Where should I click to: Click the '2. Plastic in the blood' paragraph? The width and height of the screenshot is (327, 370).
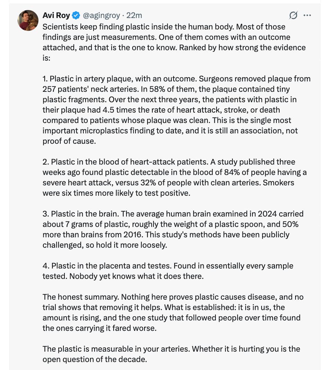[x=175, y=177]
